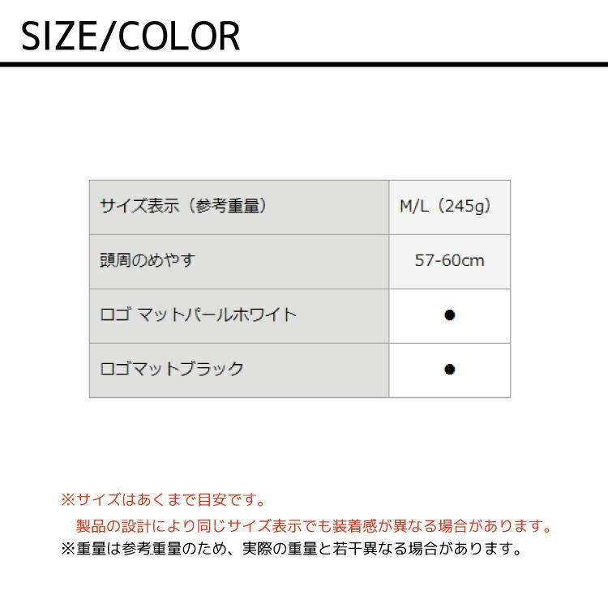The image size is (608, 608).
Task: Click the 57-60cm head circumference value
Action: click(449, 260)
